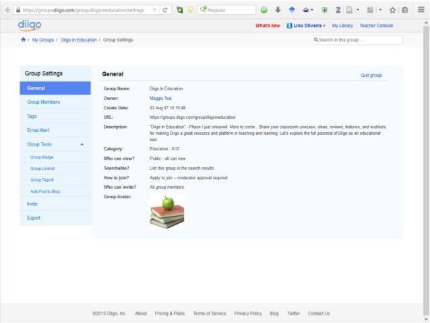Click the green ringed circle extension icon
The width and height of the screenshot is (430, 323).
coord(324,10)
